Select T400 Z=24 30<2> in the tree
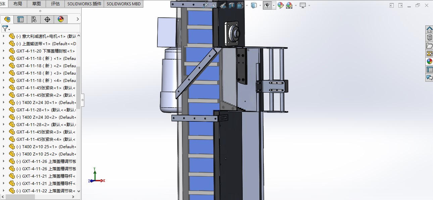433x200 pixels. pos(46,117)
